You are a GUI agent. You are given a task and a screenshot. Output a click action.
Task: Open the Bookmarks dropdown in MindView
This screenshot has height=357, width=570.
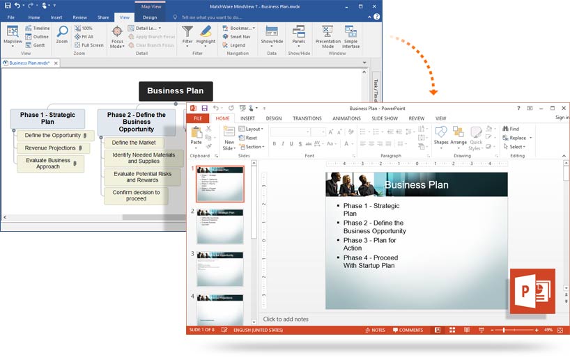coord(239,28)
